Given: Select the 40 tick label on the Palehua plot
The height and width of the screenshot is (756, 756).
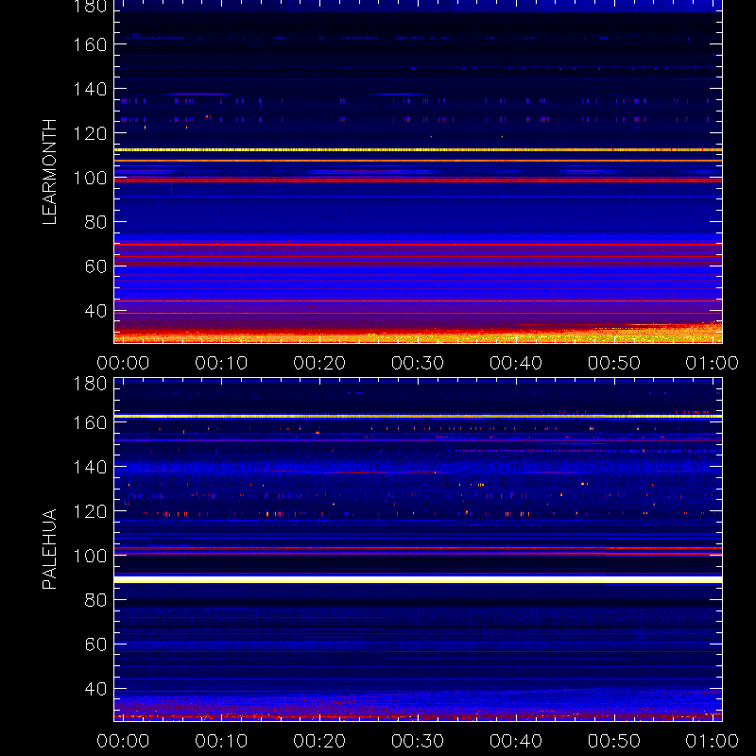Looking at the screenshot, I should (95, 689).
